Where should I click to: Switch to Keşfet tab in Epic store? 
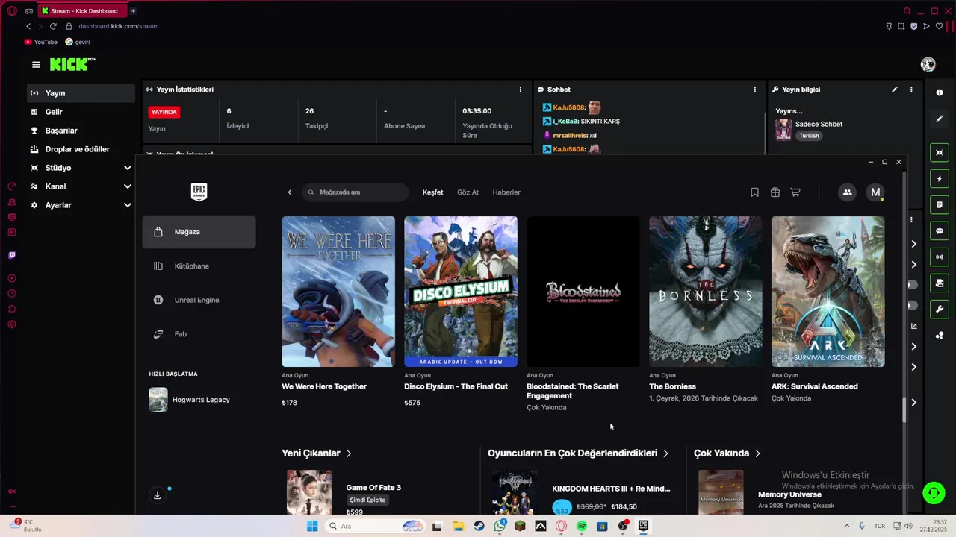(x=432, y=192)
